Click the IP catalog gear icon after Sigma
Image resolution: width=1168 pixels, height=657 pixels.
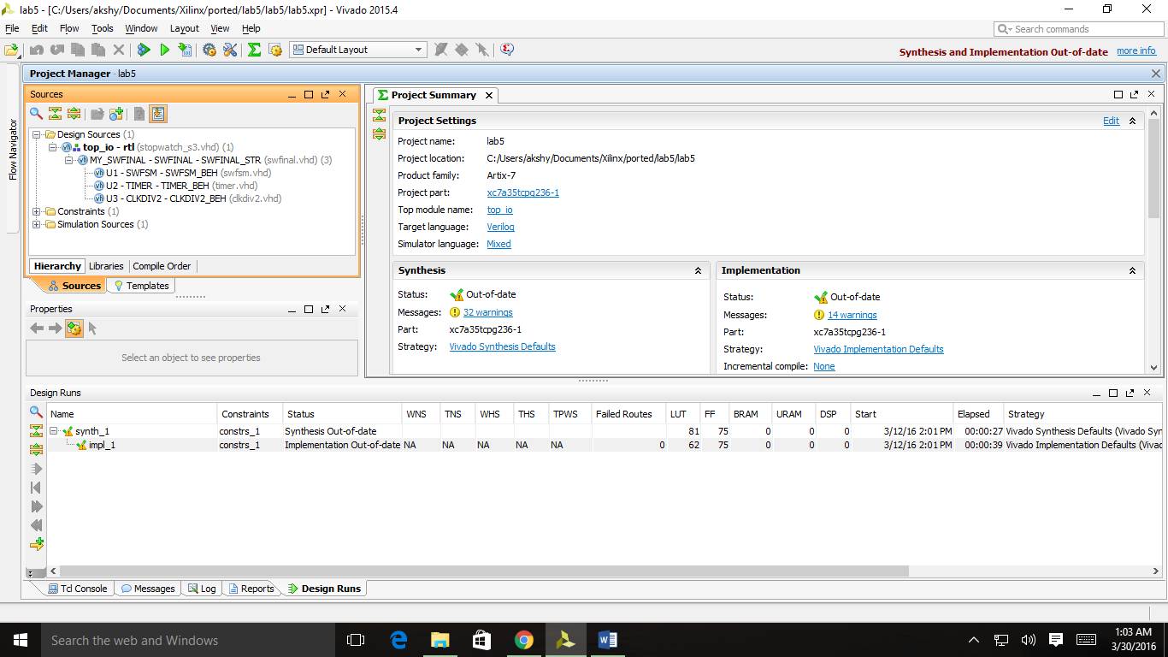click(x=275, y=50)
